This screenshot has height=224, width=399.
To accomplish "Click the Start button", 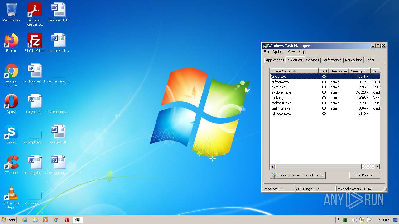I will tap(8, 220).
